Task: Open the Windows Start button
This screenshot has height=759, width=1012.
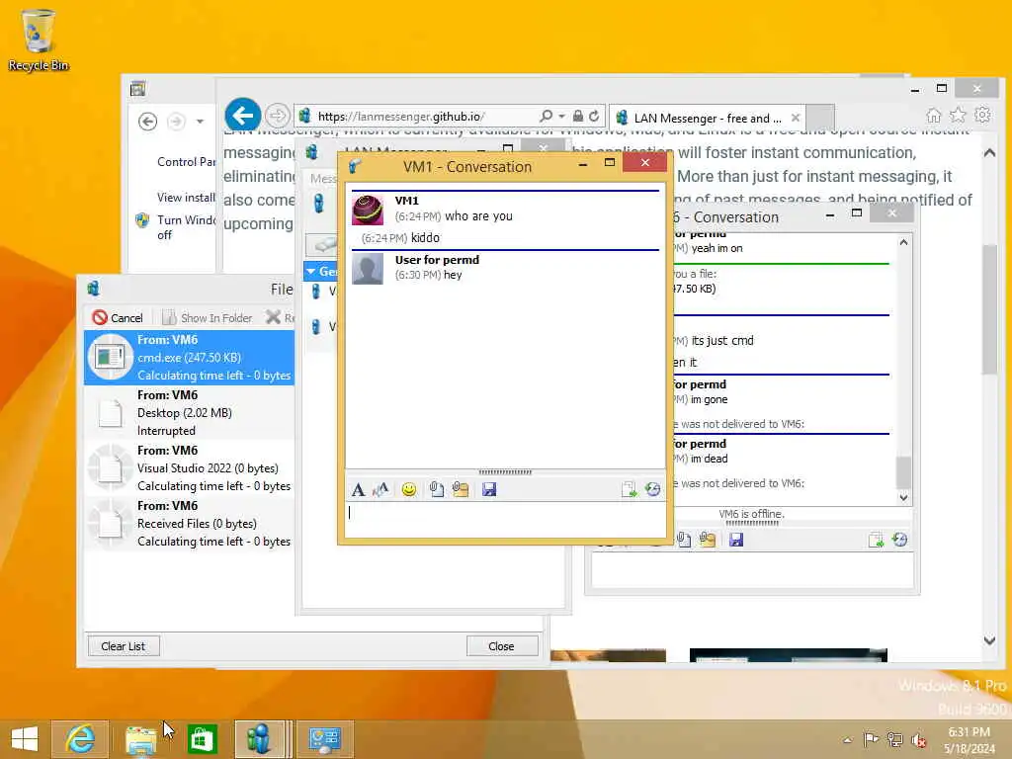Action: click(25, 739)
